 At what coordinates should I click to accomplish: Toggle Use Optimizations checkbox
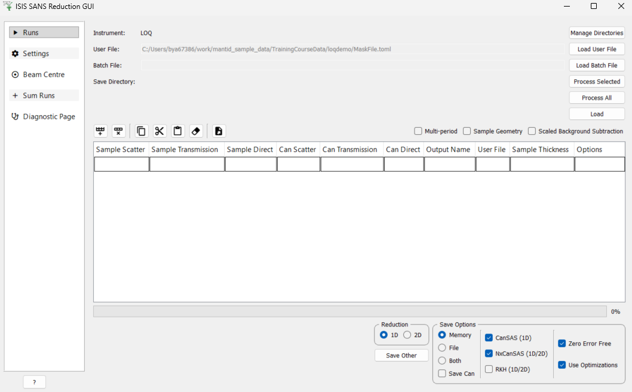[x=562, y=365]
